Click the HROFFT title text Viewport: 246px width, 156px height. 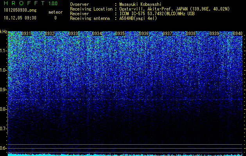(x=24, y=3)
